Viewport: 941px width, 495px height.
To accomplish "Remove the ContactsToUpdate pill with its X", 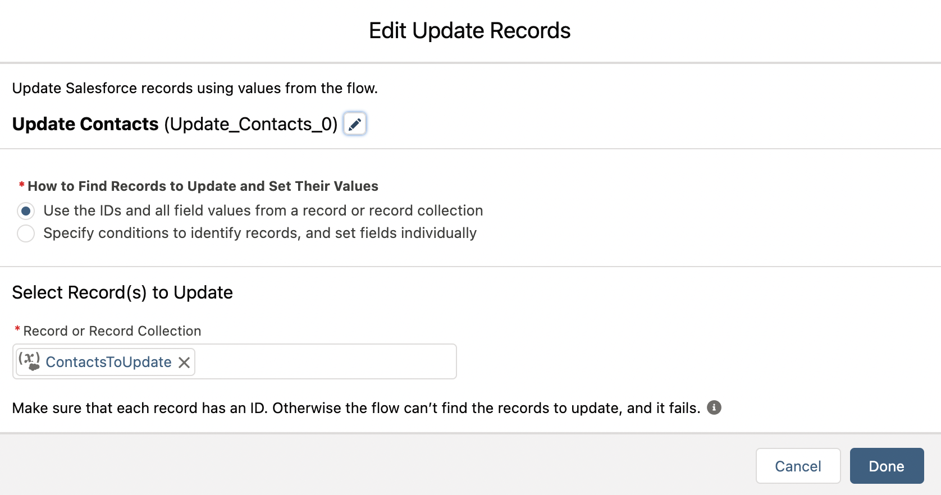I will coord(184,363).
